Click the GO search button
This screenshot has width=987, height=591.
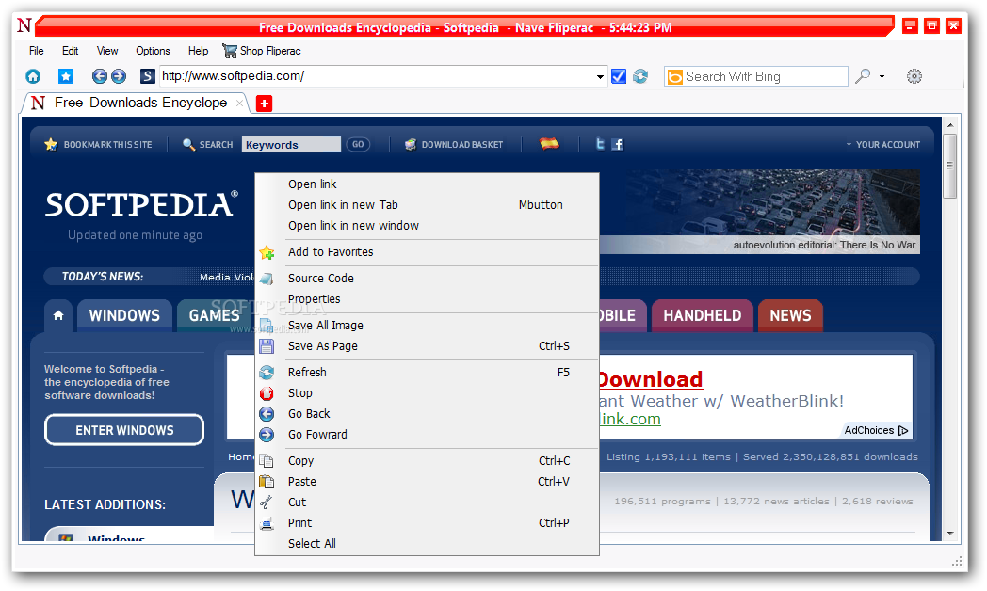click(x=358, y=145)
